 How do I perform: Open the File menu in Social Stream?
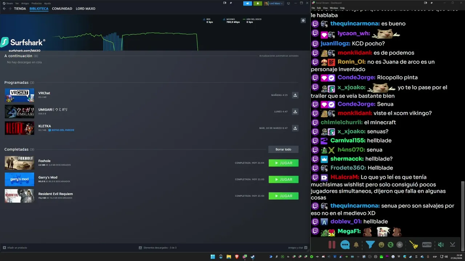[x=313, y=8]
